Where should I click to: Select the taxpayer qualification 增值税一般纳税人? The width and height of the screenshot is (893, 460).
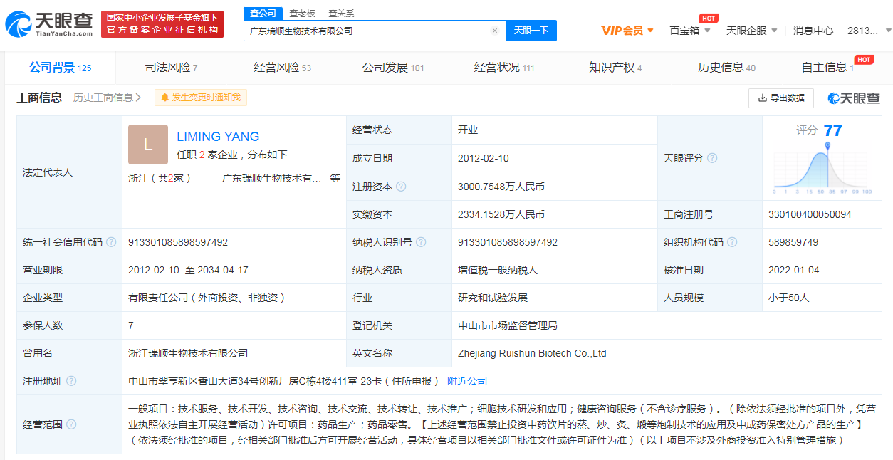pyautogui.click(x=498, y=270)
